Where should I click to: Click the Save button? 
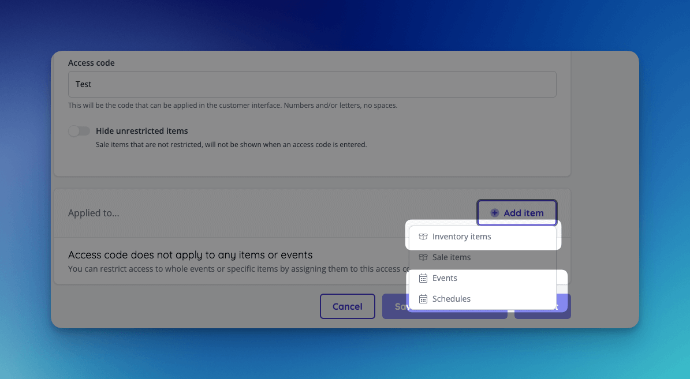coord(404,306)
